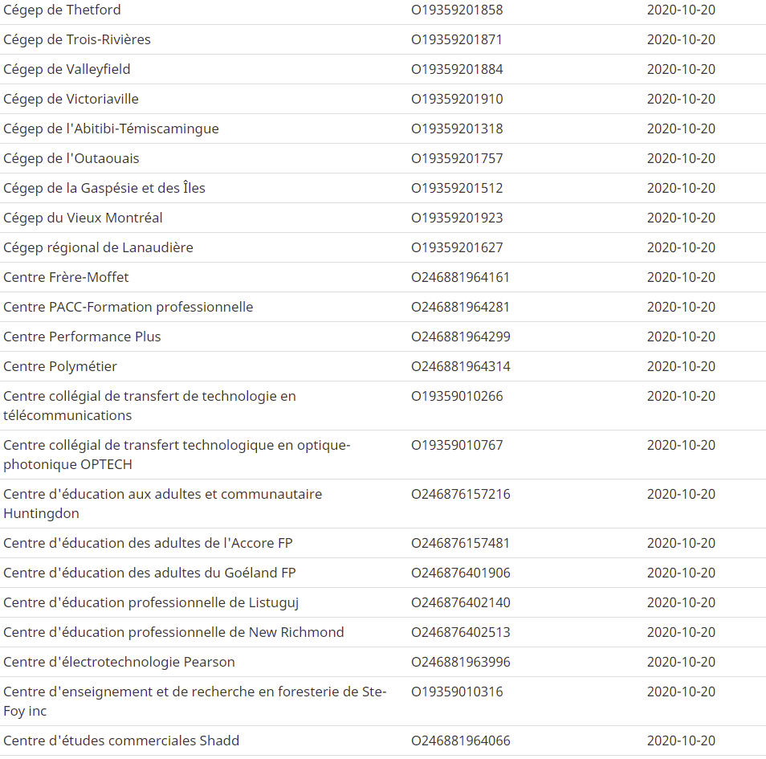The width and height of the screenshot is (766, 759).
Task: Click the date in the Pearson row
Action: coord(681,663)
